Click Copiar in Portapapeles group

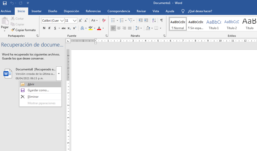pos(17,24)
